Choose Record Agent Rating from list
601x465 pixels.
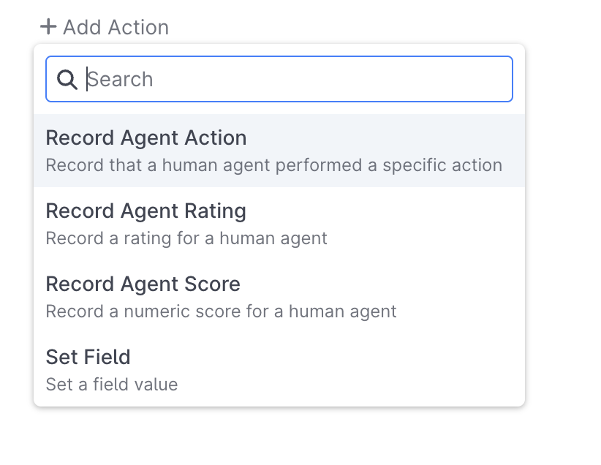coord(279,224)
